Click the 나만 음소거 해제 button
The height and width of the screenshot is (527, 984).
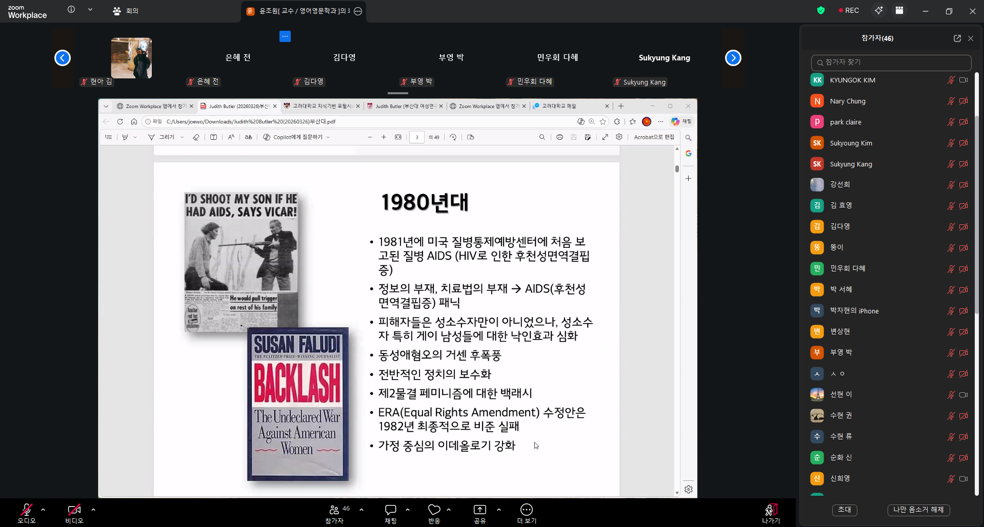(918, 510)
